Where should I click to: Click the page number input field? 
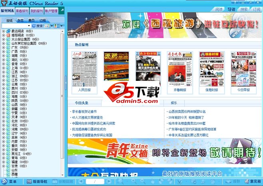(x=95, y=182)
